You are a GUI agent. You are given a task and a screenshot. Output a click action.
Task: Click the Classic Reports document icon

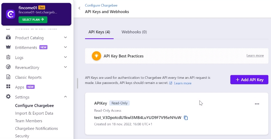point(8,77)
